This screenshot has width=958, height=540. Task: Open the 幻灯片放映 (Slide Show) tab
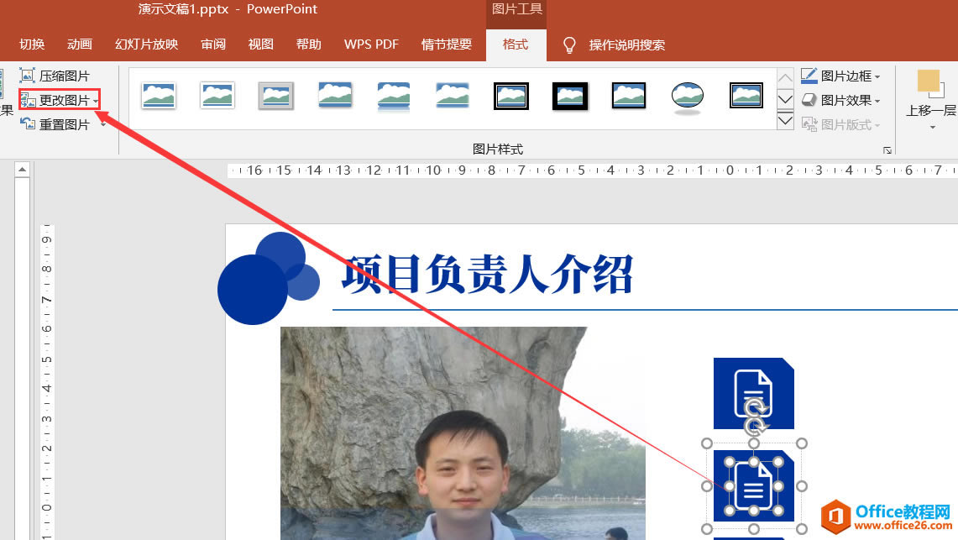tap(147, 45)
